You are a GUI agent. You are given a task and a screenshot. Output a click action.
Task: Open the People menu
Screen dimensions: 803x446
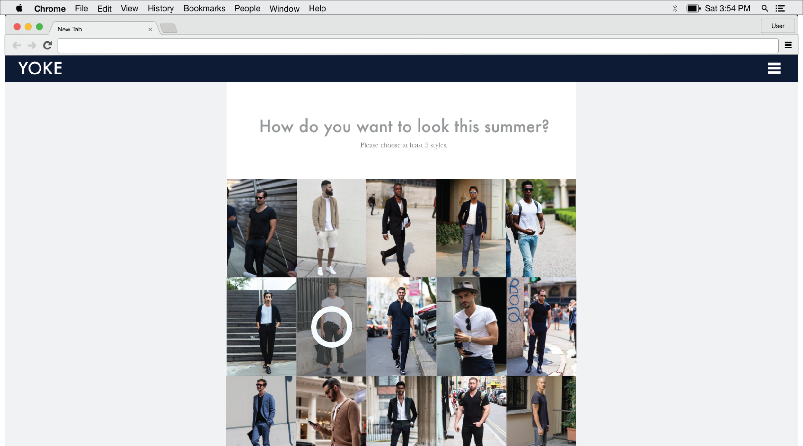click(x=247, y=9)
